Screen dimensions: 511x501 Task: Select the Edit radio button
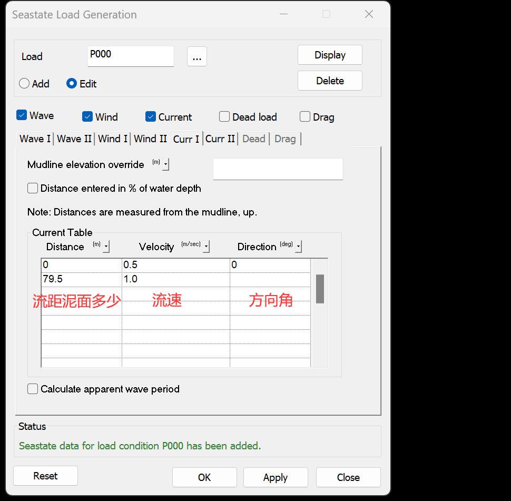72,84
